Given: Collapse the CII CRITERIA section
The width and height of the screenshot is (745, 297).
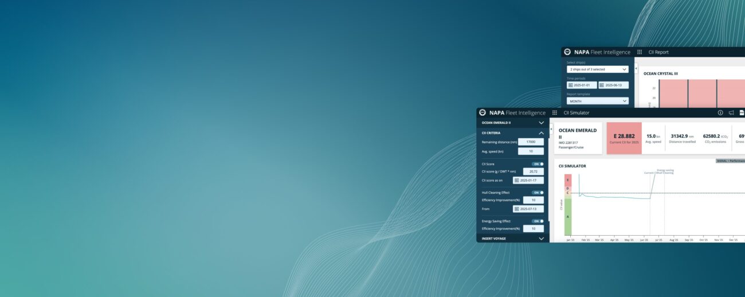Looking at the screenshot, I should coord(541,133).
